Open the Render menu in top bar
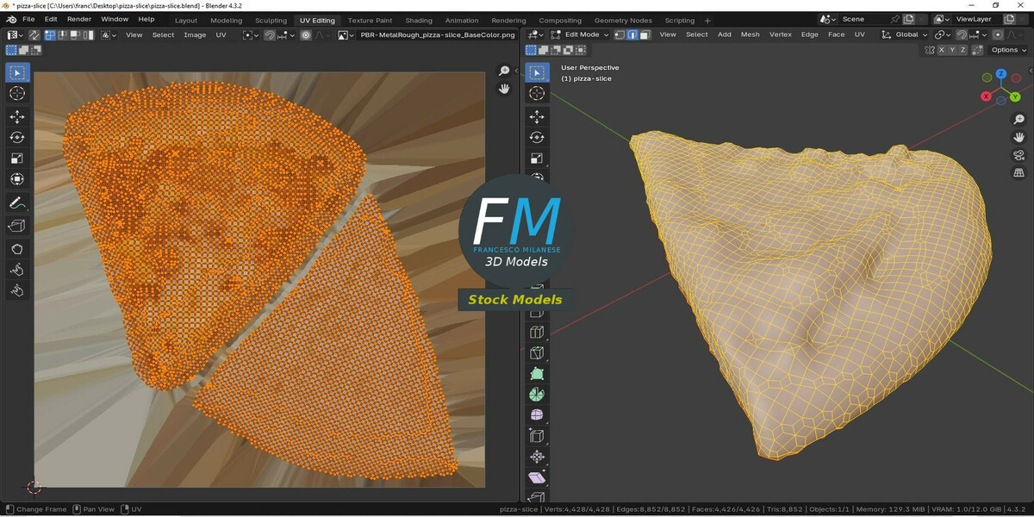The width and height of the screenshot is (1034, 517). [79, 19]
